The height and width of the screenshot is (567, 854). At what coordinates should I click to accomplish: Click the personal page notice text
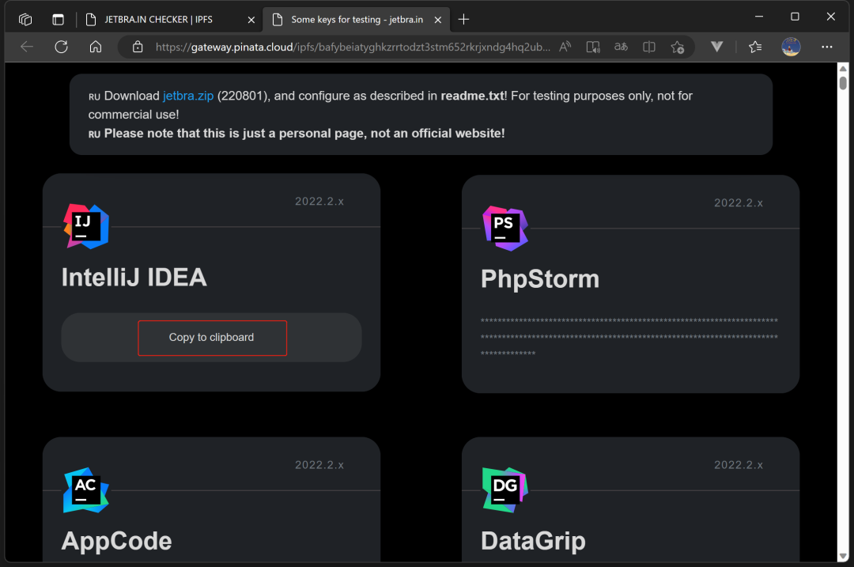[304, 134]
